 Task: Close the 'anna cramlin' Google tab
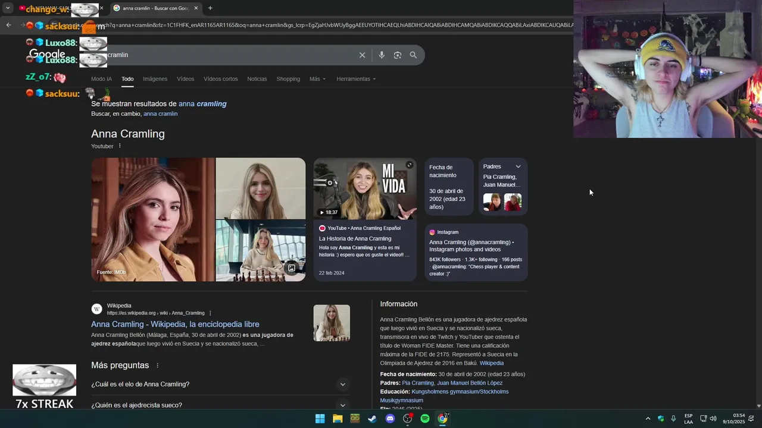pos(196,8)
